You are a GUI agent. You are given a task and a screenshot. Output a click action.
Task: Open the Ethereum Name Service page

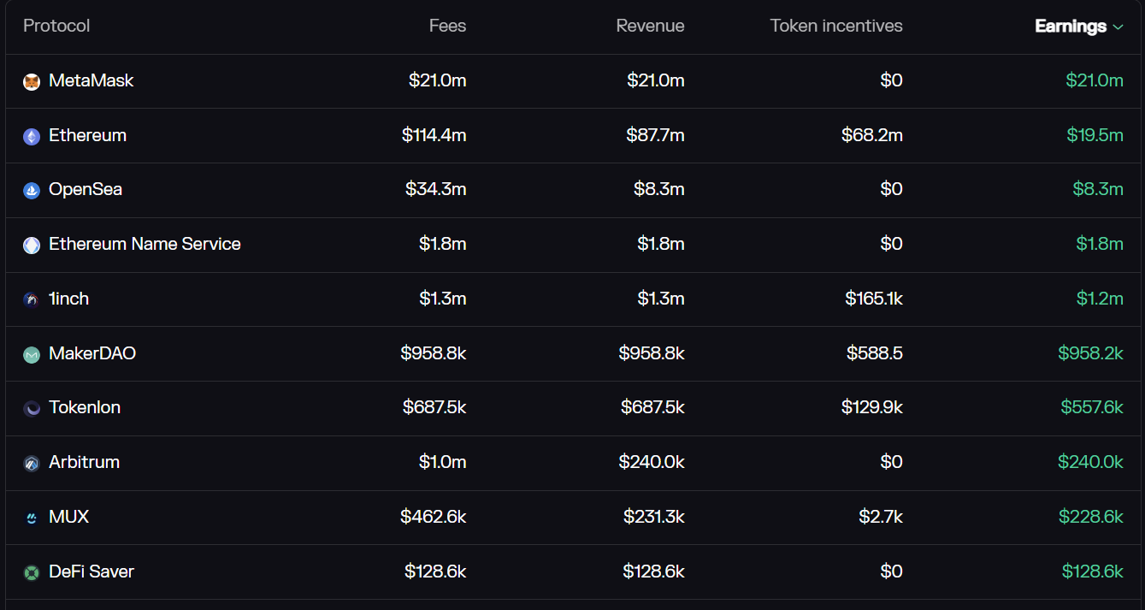[x=145, y=245]
